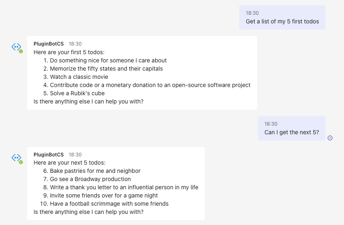Screen dimensions: 344x225
Task: Select the "Can I get the next 5?" message
Action: point(292,132)
